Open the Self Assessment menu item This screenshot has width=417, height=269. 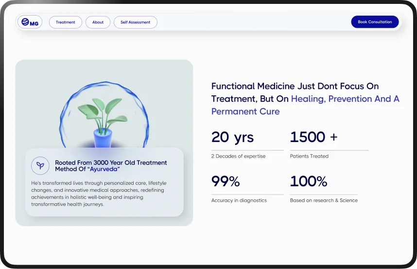pyautogui.click(x=136, y=22)
